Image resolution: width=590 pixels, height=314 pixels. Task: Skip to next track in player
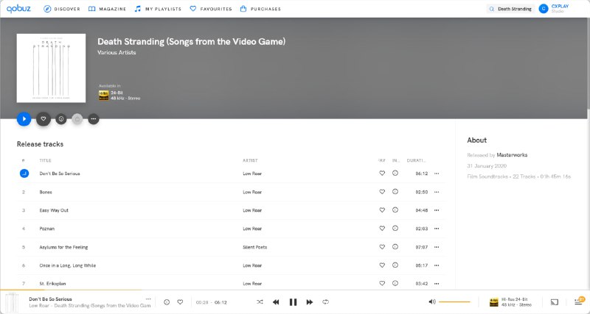click(310, 302)
